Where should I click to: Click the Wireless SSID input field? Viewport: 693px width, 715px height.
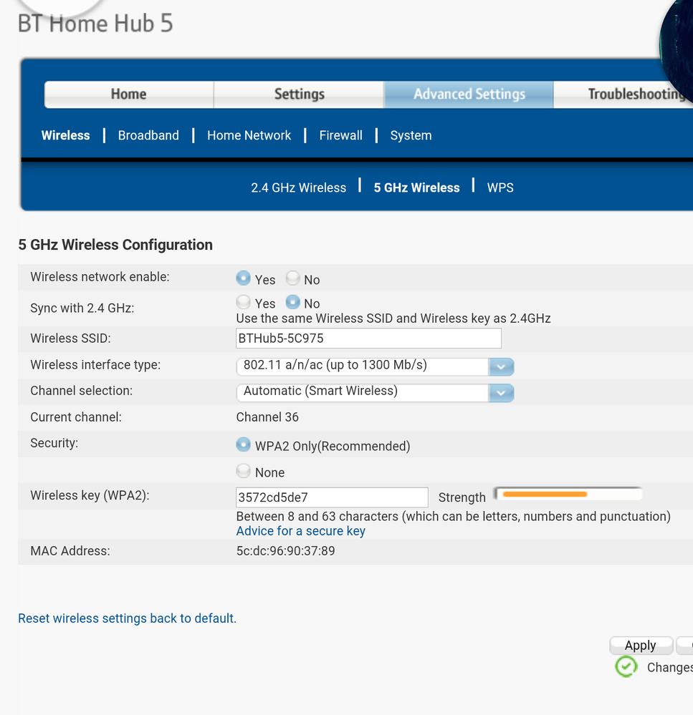click(369, 339)
